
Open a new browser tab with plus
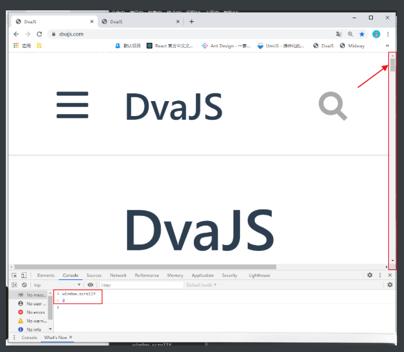point(191,21)
